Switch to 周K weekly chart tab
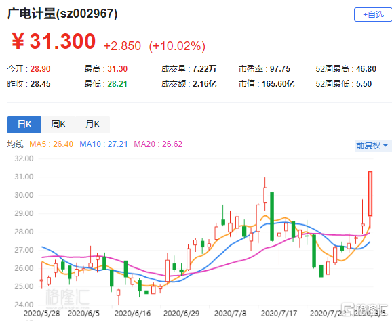Screen dimensions: 392x321 click(58, 125)
